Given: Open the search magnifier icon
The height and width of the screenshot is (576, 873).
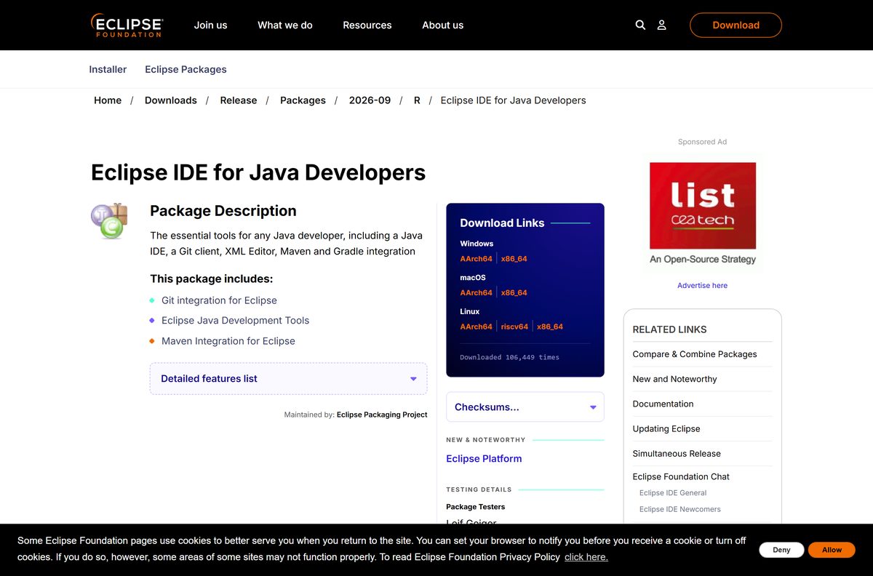Looking at the screenshot, I should coord(640,25).
